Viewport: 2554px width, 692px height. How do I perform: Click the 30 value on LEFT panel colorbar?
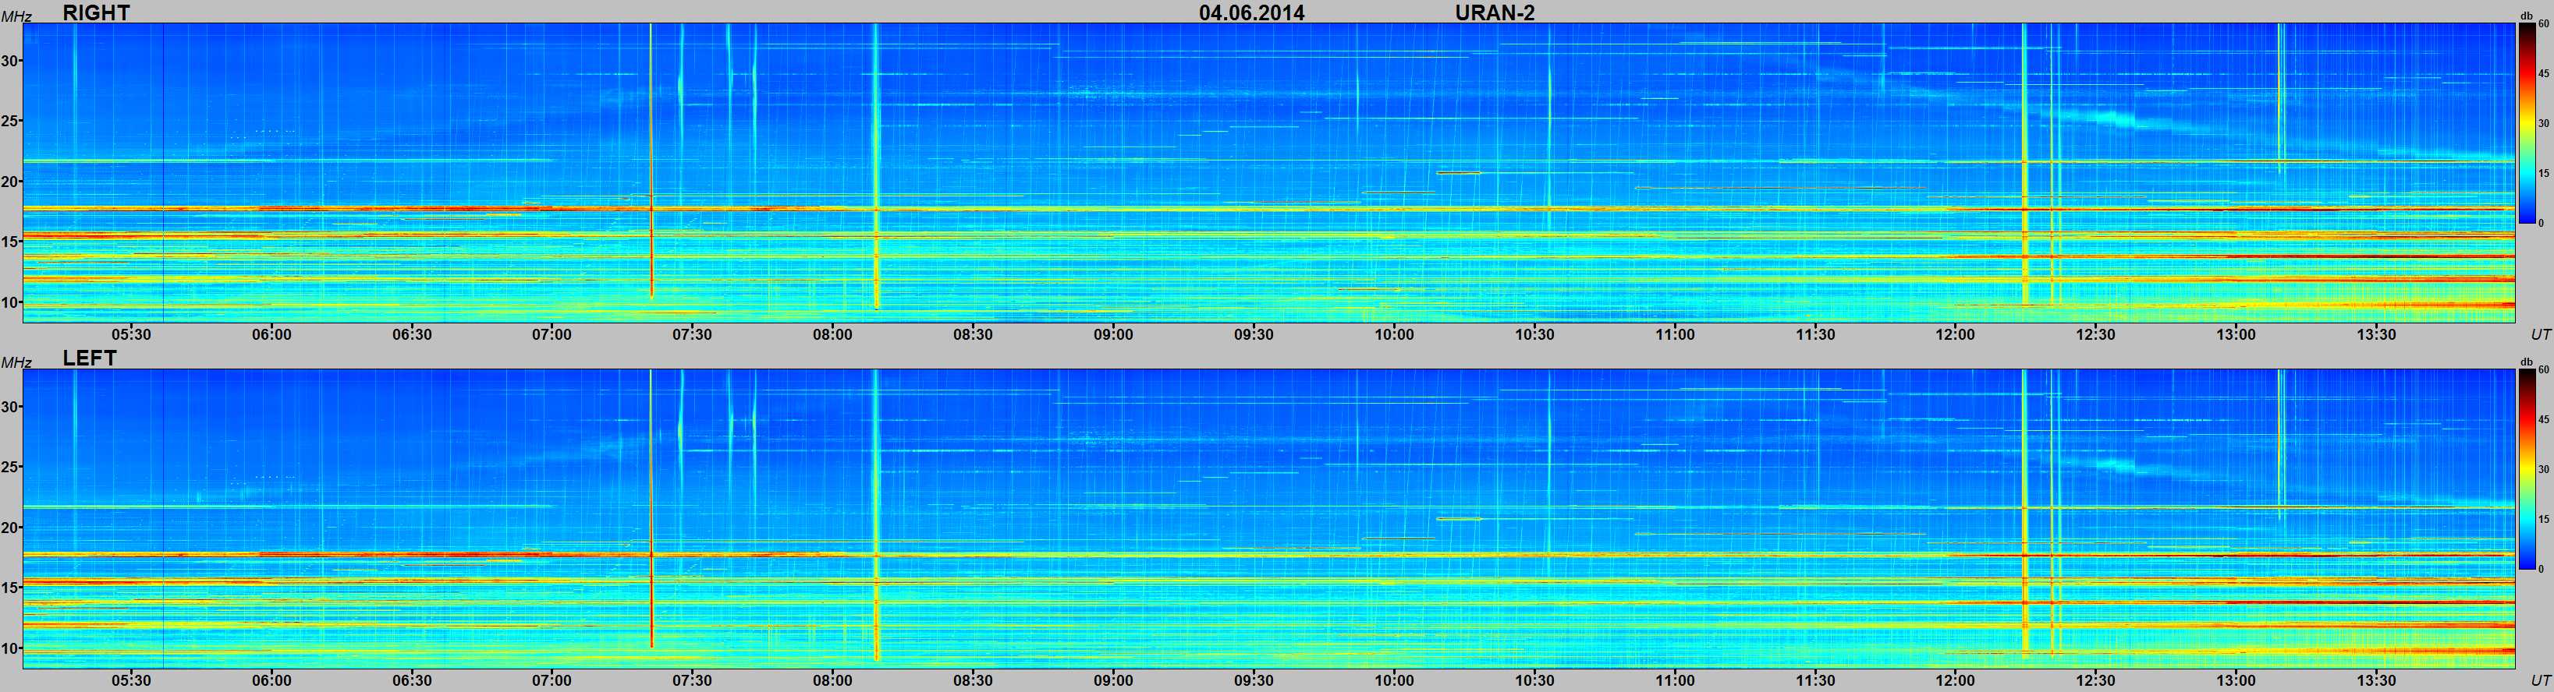click(2544, 469)
